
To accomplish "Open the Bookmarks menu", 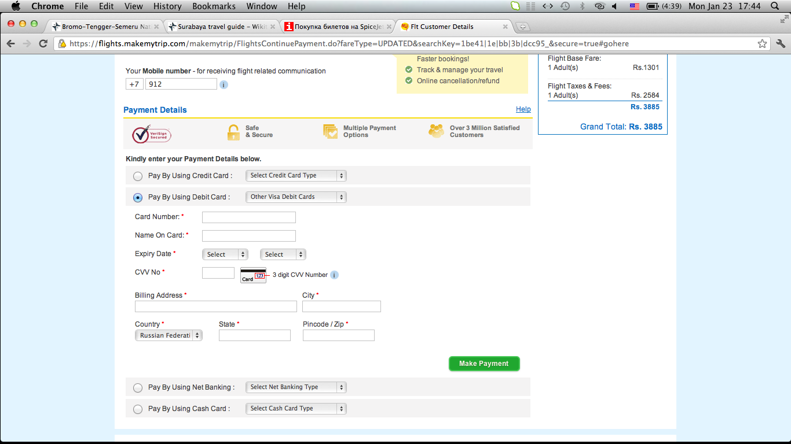I will (x=214, y=6).
